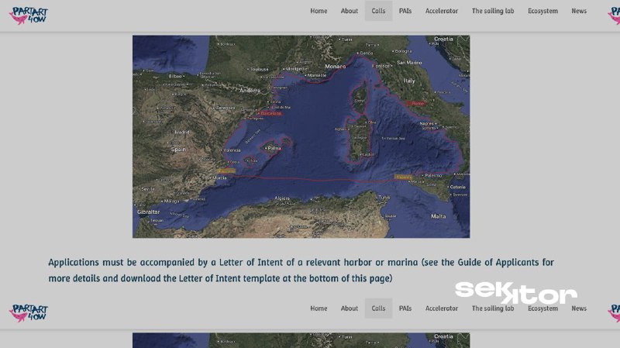This screenshot has width=620, height=348.
Task: Click the red Rome label on map
Action: (x=417, y=103)
